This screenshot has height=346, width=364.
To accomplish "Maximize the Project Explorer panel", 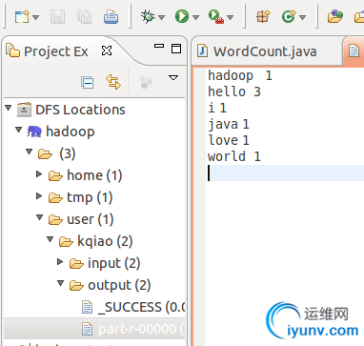I will 176,49.
